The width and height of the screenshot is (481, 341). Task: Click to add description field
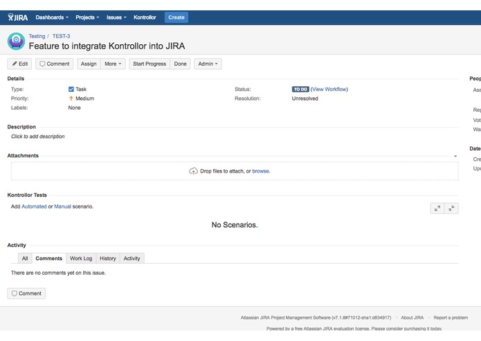tap(38, 137)
